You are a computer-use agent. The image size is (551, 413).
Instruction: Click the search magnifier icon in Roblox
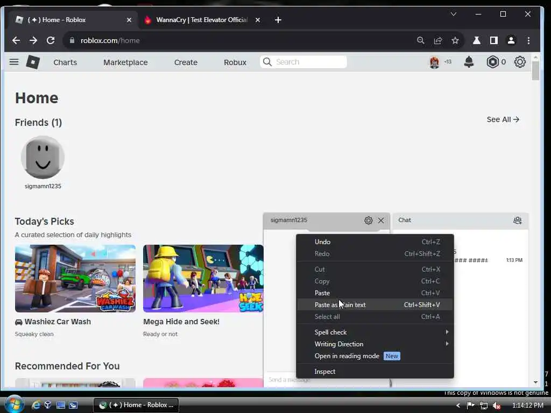coord(267,62)
